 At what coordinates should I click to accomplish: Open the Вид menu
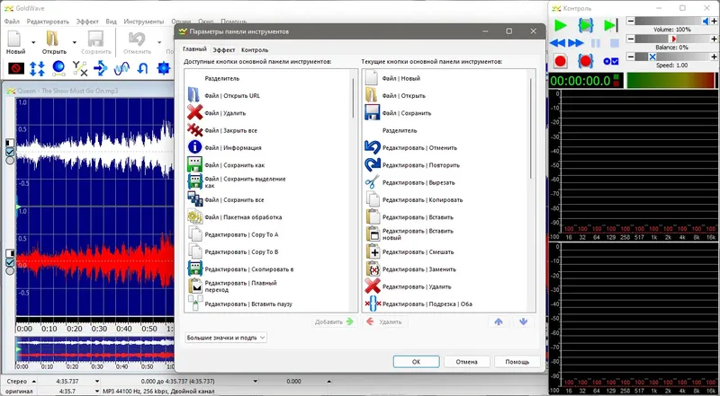(111, 22)
